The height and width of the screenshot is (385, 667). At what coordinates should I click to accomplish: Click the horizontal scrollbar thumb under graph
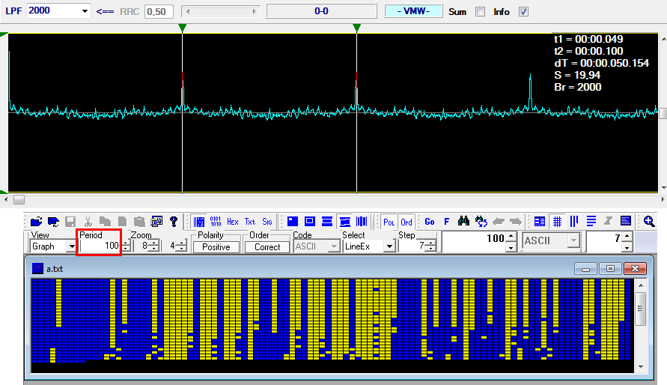[x=19, y=199]
